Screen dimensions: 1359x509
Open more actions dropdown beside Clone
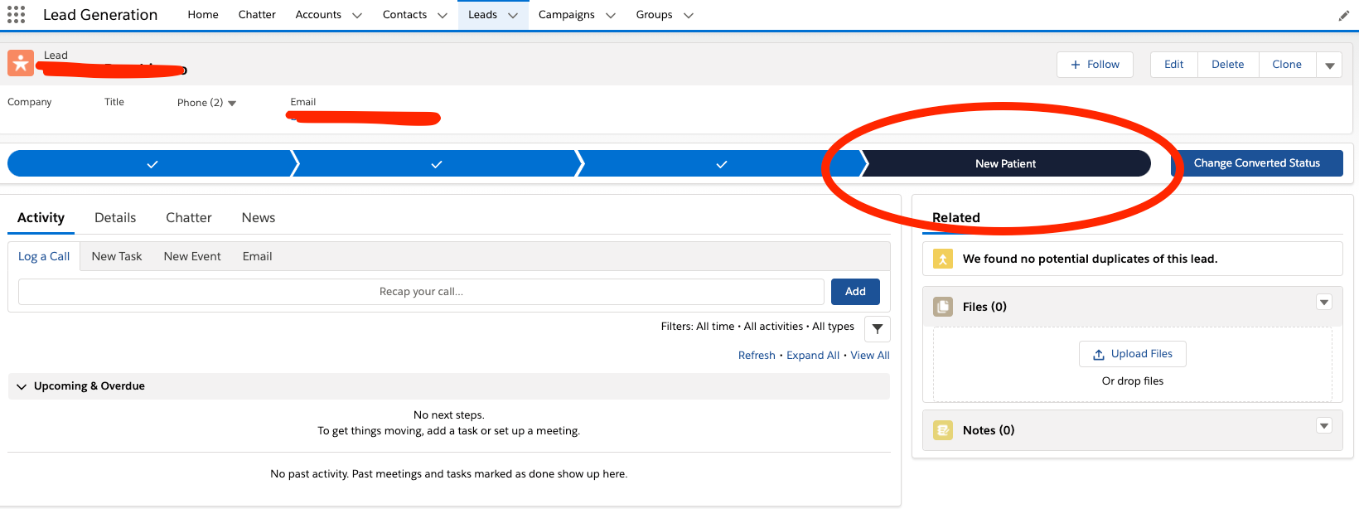coord(1330,65)
